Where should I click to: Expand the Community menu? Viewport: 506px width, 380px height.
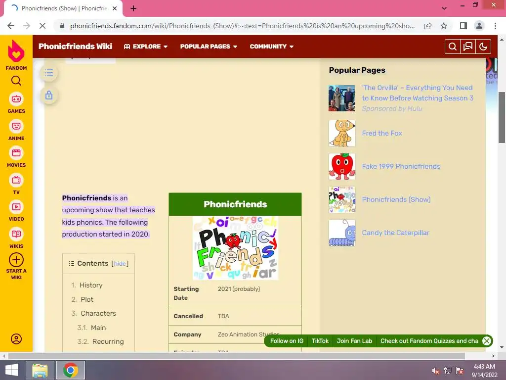click(271, 47)
